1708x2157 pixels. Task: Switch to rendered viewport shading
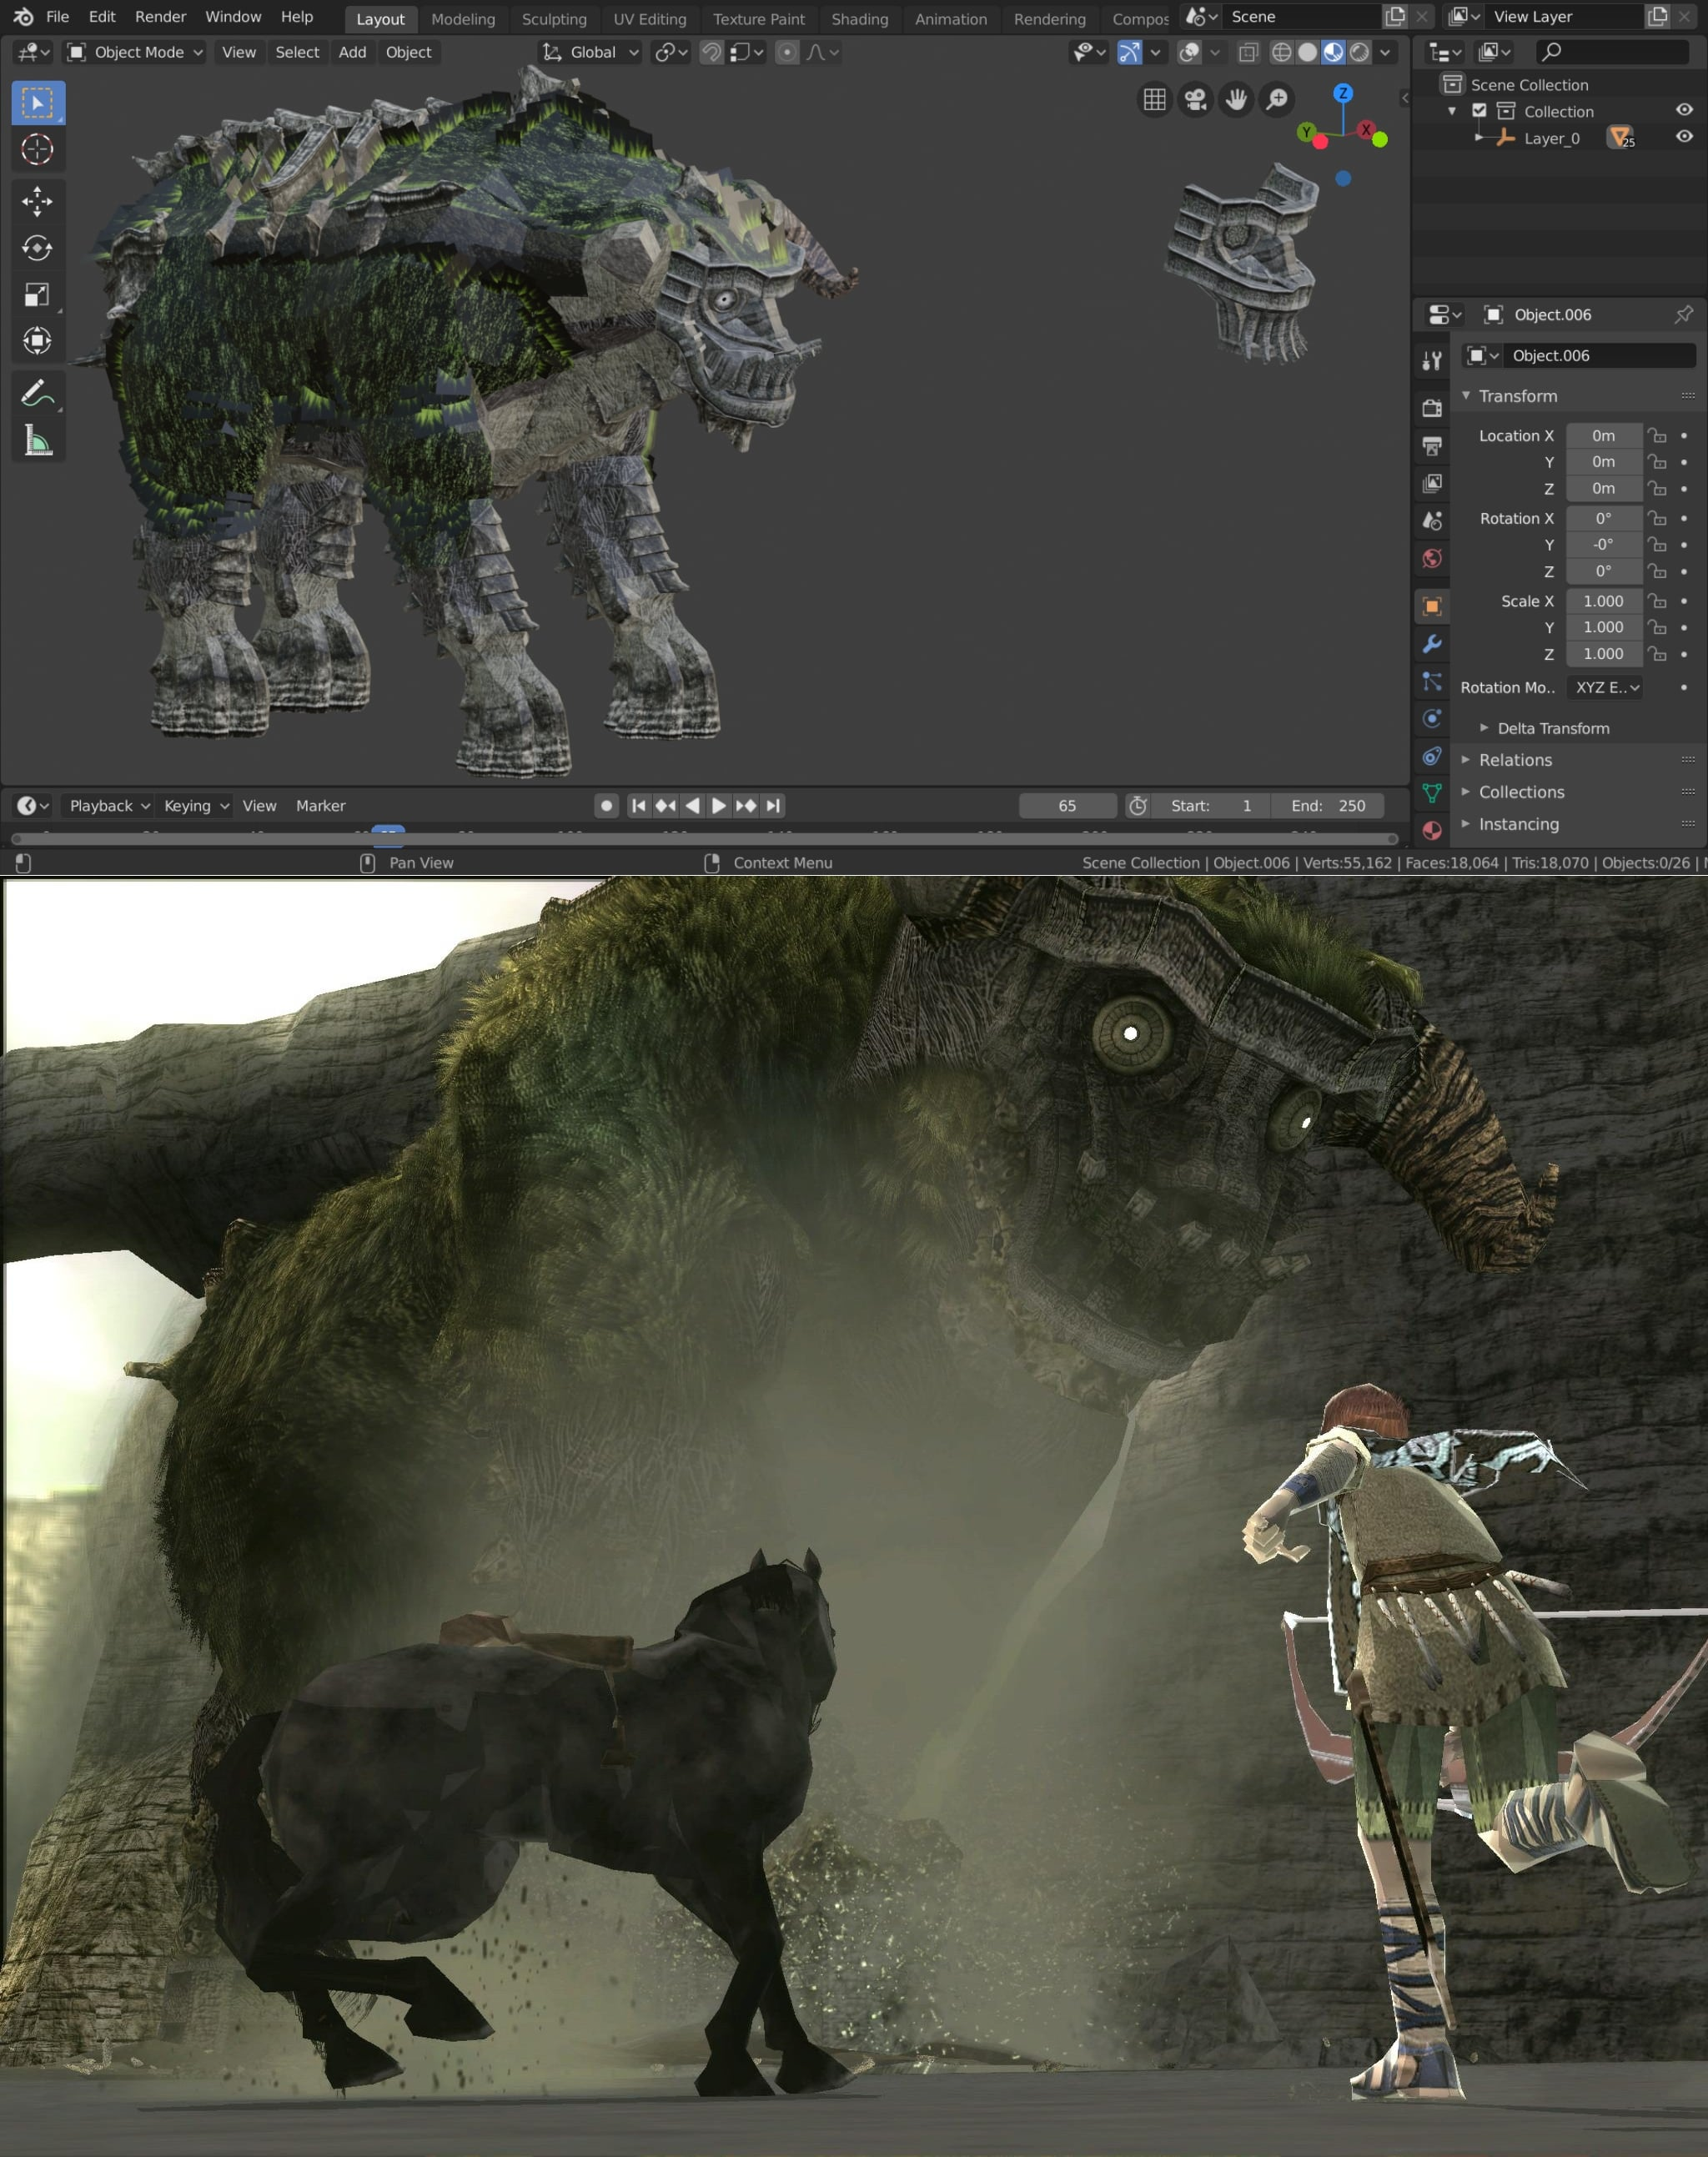1359,53
